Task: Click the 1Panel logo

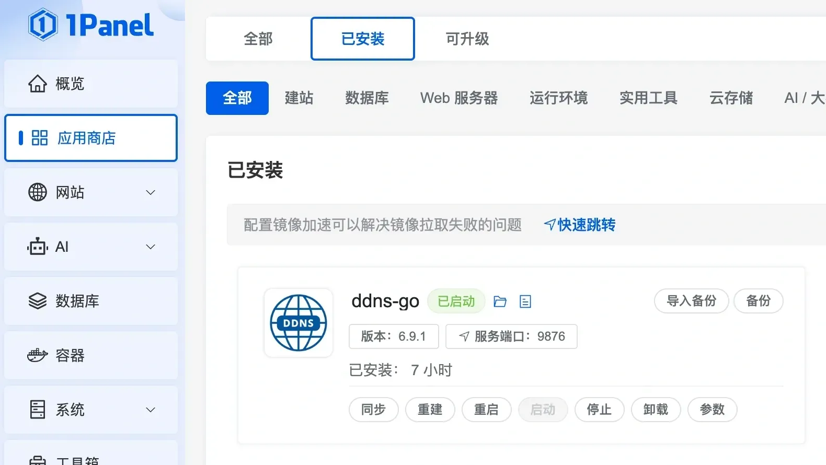Action: pos(91,25)
